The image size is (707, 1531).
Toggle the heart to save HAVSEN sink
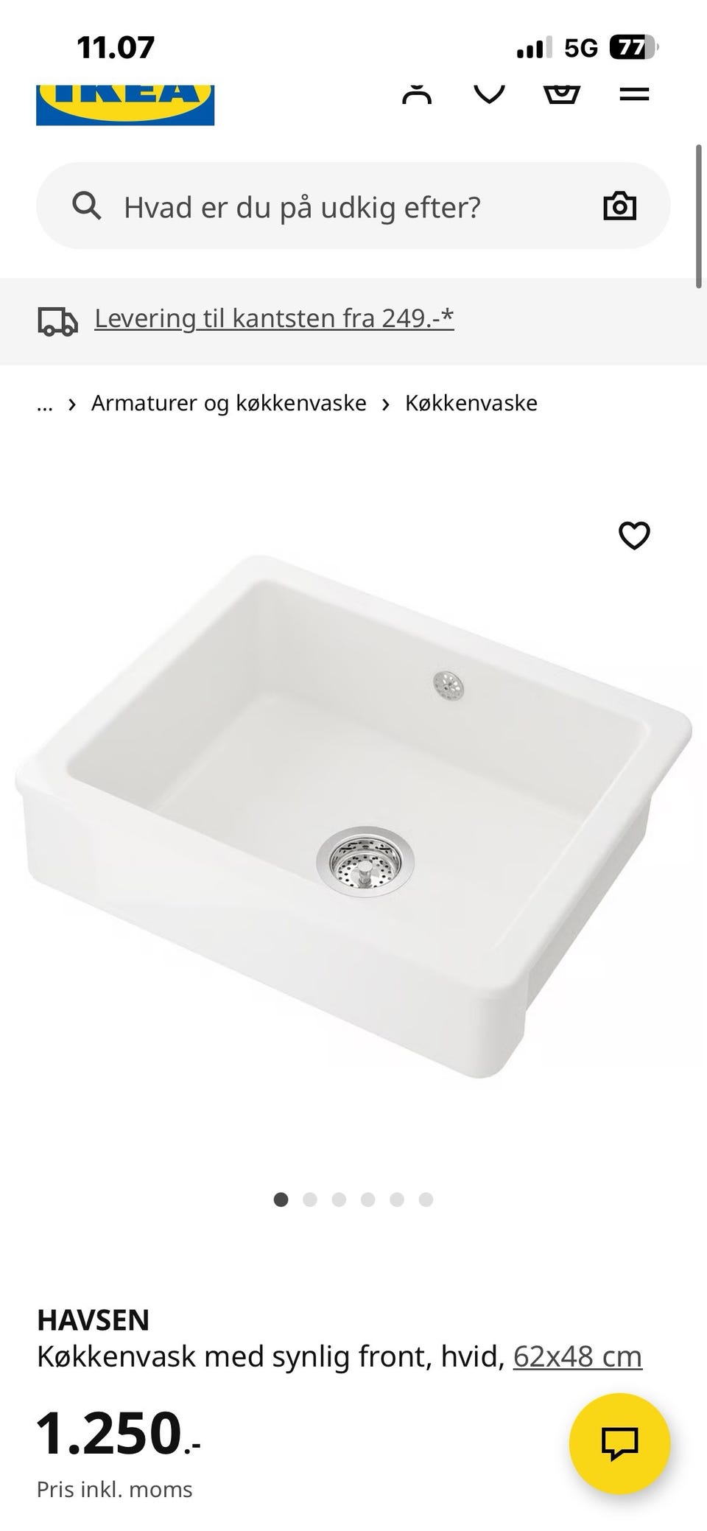634,536
